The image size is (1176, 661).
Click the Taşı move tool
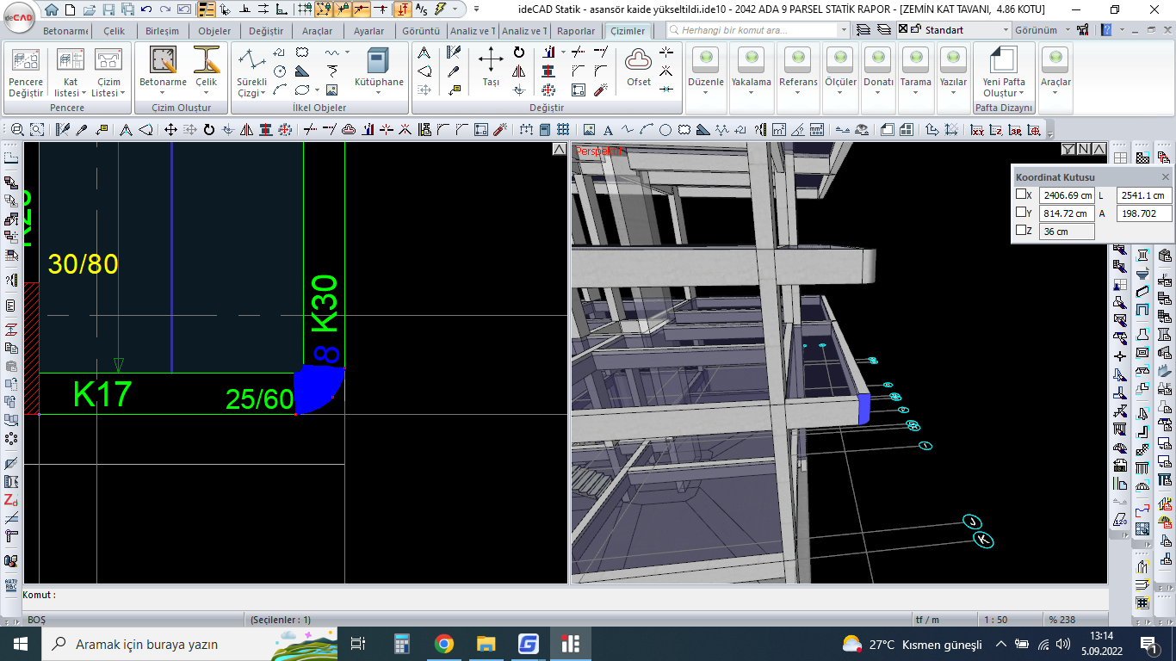pyautogui.click(x=491, y=67)
